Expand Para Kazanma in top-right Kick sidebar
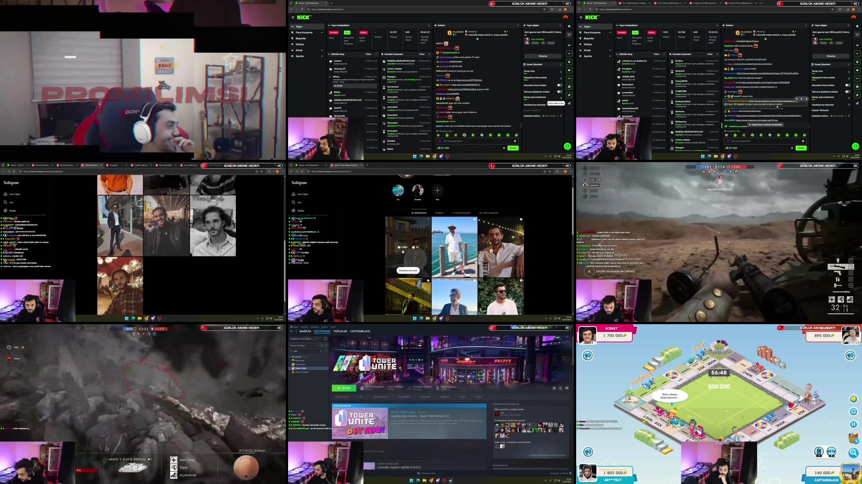This screenshot has width=862, height=484. point(610,32)
